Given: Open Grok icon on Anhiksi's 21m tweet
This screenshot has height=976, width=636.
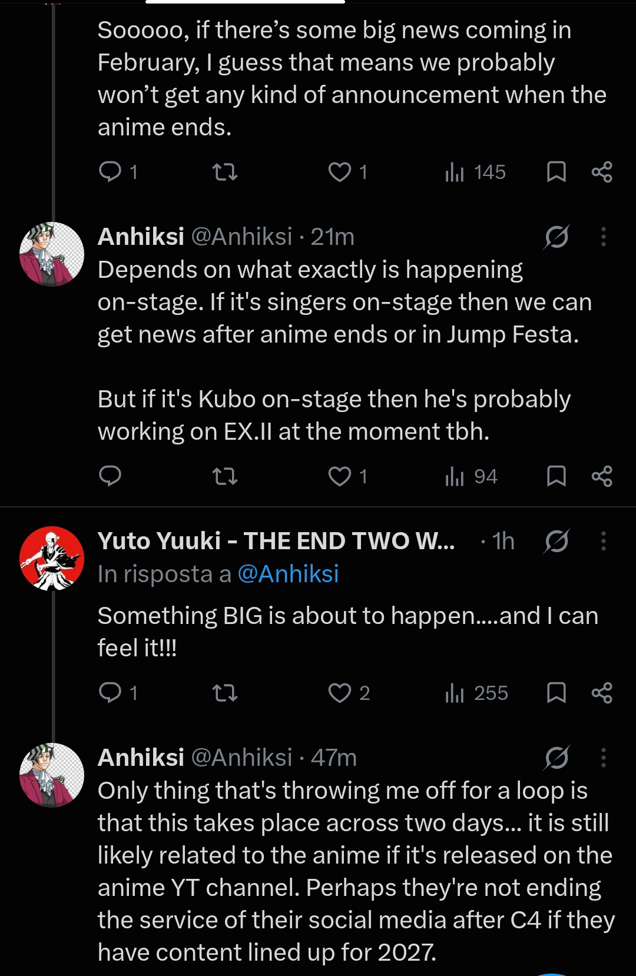Looking at the screenshot, I should pyautogui.click(x=556, y=237).
